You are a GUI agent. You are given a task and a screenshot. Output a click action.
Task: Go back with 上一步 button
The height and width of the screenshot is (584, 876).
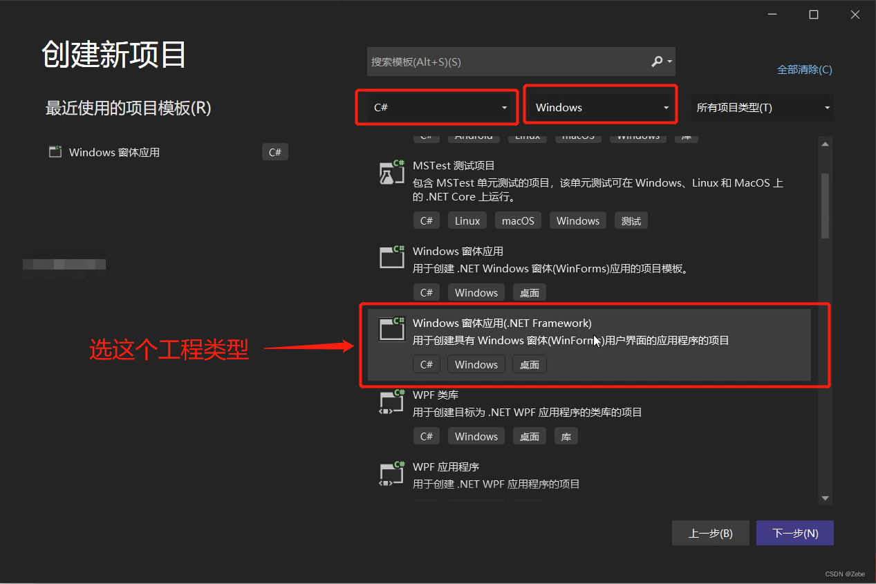click(x=710, y=533)
